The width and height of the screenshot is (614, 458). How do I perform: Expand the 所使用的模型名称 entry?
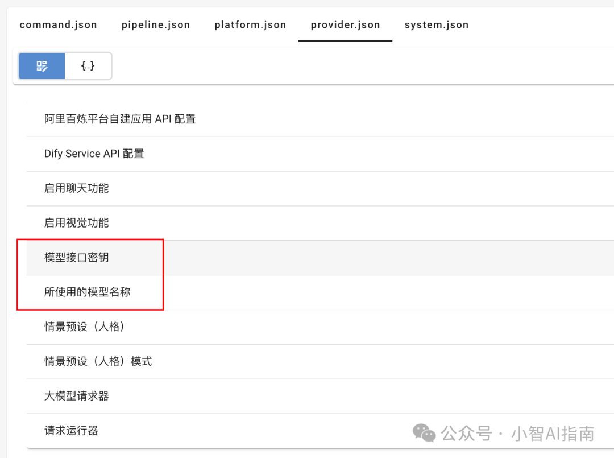tap(88, 292)
